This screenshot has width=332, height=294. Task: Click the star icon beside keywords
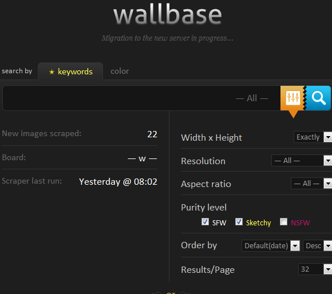pyautogui.click(x=52, y=72)
